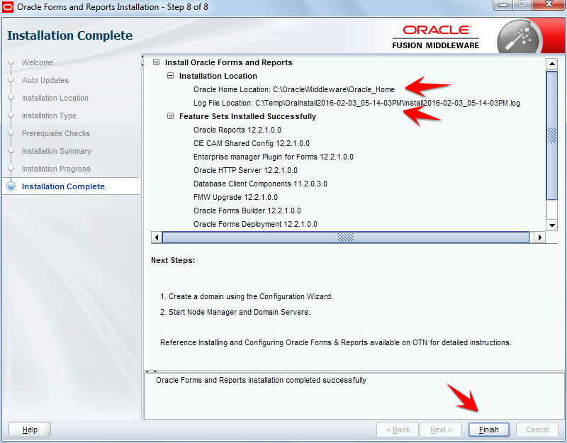This screenshot has height=443, width=567.
Task: Select Enterprise manager Plugin for Forms row
Action: 274,157
